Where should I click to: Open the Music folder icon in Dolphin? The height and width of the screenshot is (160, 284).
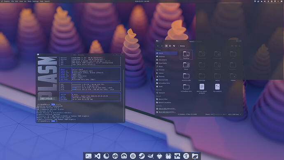(x=186, y=65)
